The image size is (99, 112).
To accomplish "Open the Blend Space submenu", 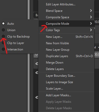I will 66,11.
